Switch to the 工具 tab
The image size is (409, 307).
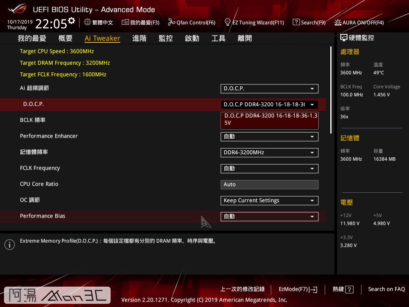click(218, 38)
